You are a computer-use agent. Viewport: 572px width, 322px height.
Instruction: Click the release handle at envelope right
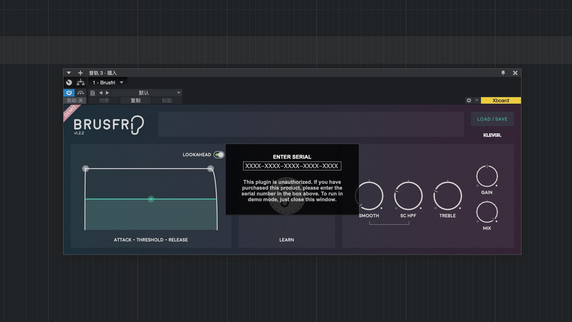211,169
